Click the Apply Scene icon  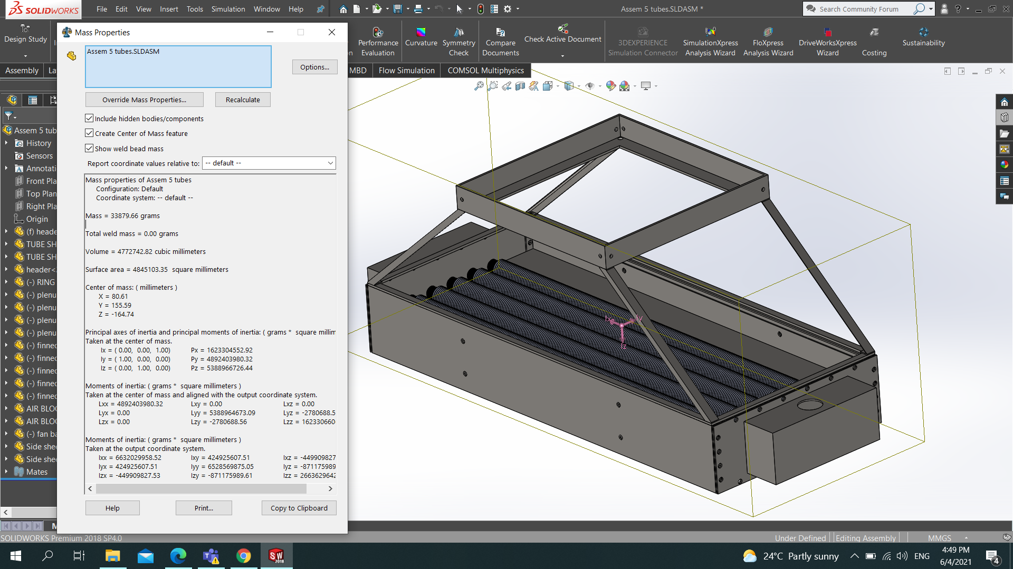(x=625, y=86)
